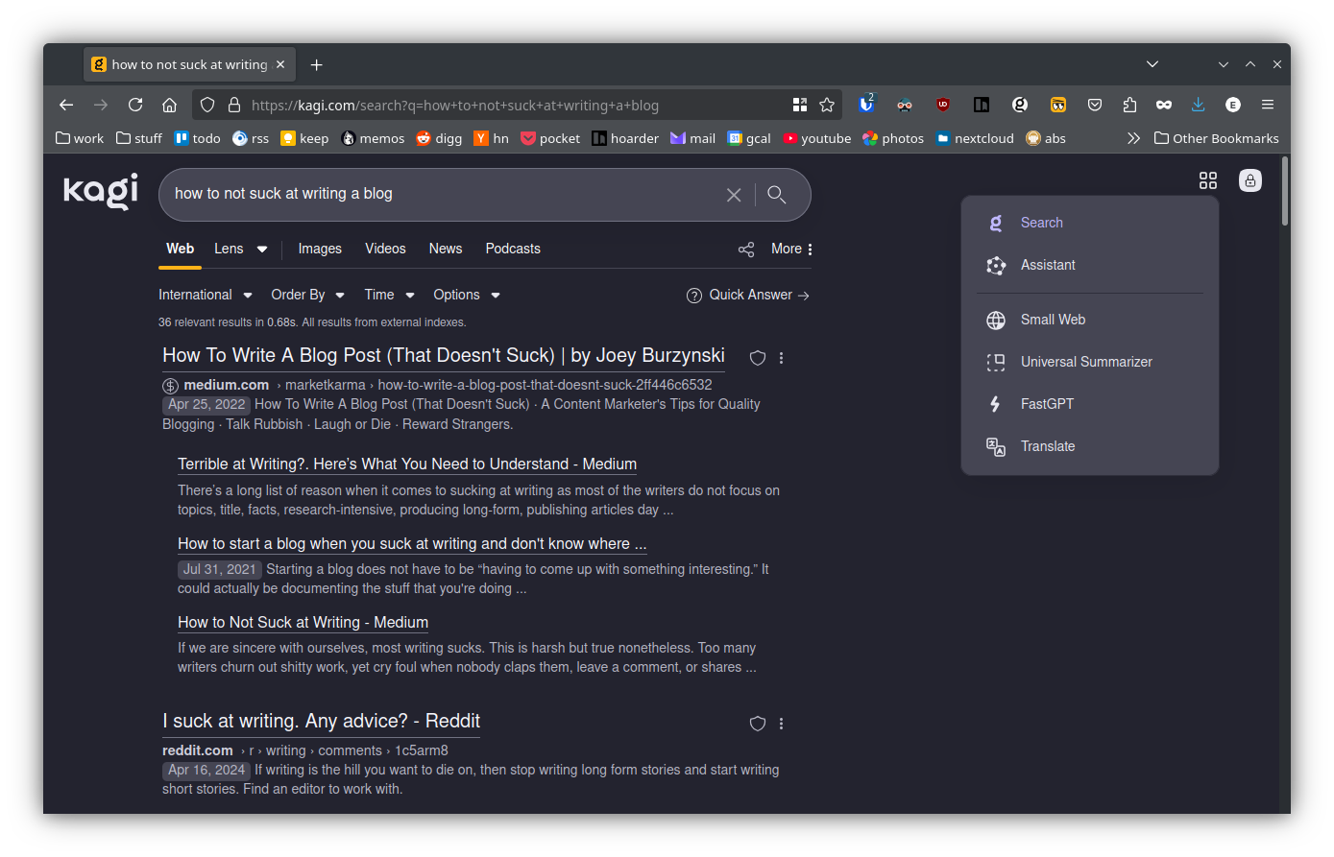Go to the browser home page
This screenshot has height=857, width=1334.
pos(169,105)
